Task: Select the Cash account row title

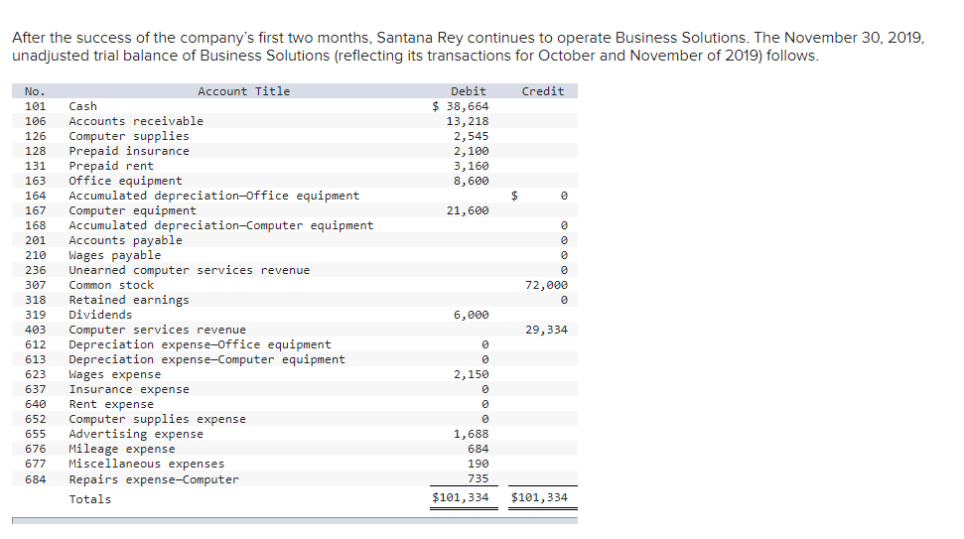Action: 82,106
